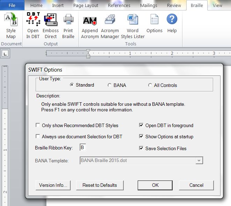Screen dimensions: 231x206
Task: Select the Braille ribbon tab
Action: (x=197, y=6)
